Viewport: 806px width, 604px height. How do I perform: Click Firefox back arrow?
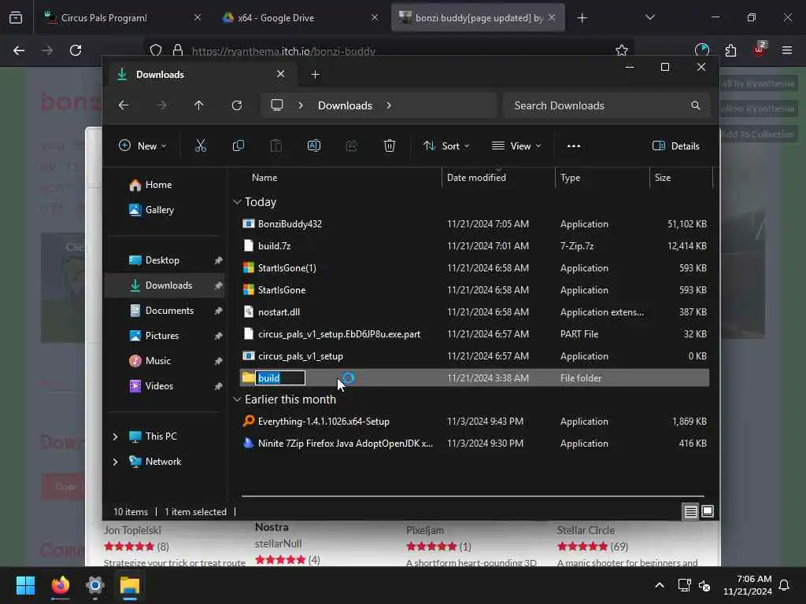point(19,50)
